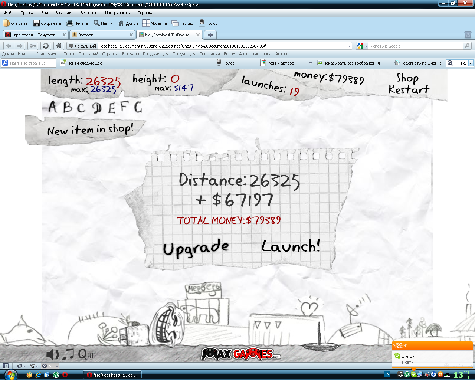Click the wand key icon
This screenshot has height=380, width=475.
click(x=33, y=46)
